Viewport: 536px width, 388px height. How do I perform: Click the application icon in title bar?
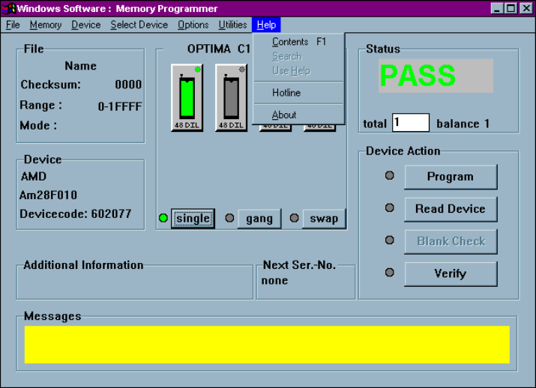click(8, 8)
